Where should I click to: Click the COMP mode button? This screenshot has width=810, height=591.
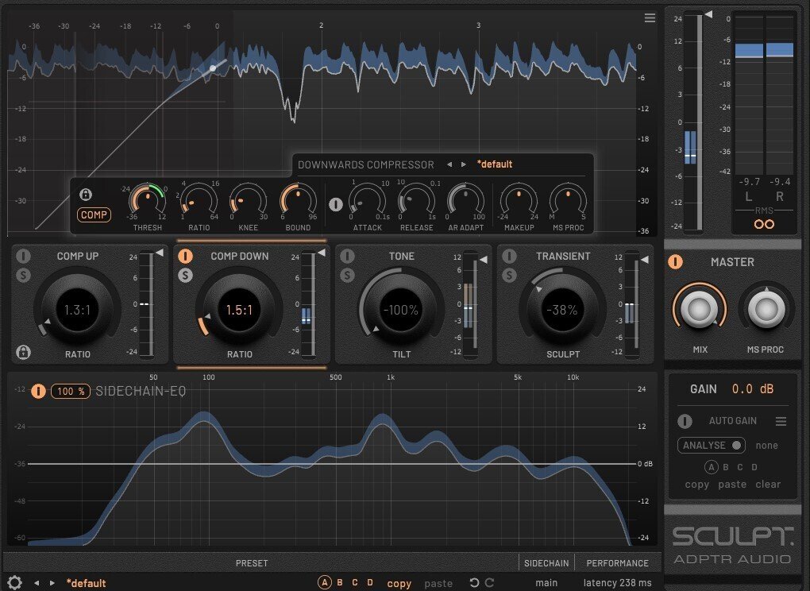(94, 215)
